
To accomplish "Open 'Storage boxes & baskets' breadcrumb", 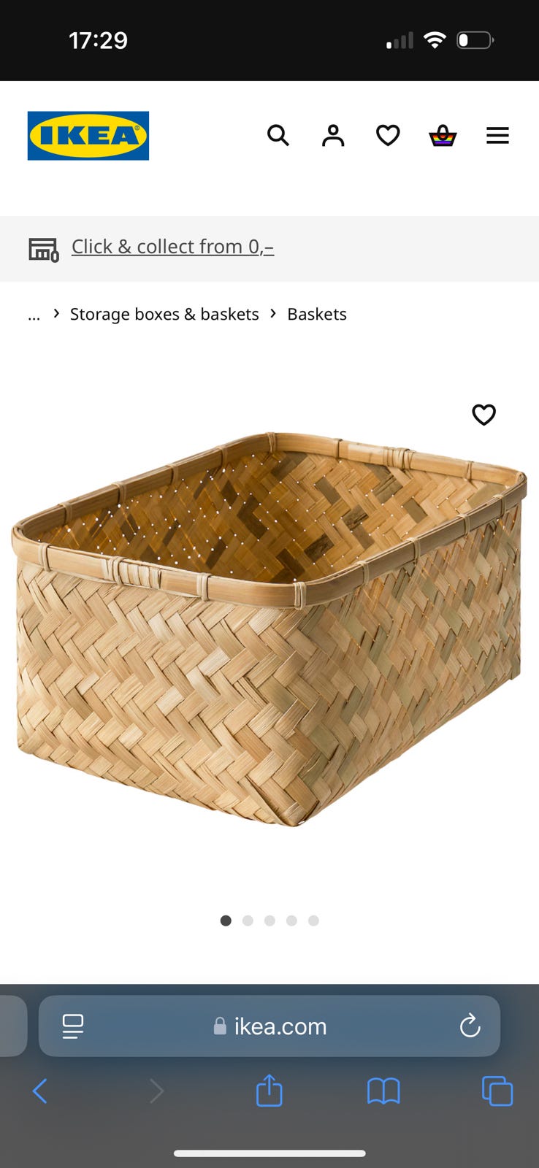I will [x=164, y=314].
